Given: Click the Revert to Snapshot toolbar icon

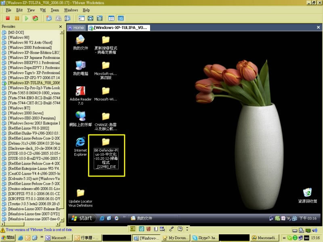Looking at the screenshot, I should [x=58, y=18].
